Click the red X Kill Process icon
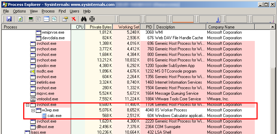The image size is (277, 134). coord(73,19)
